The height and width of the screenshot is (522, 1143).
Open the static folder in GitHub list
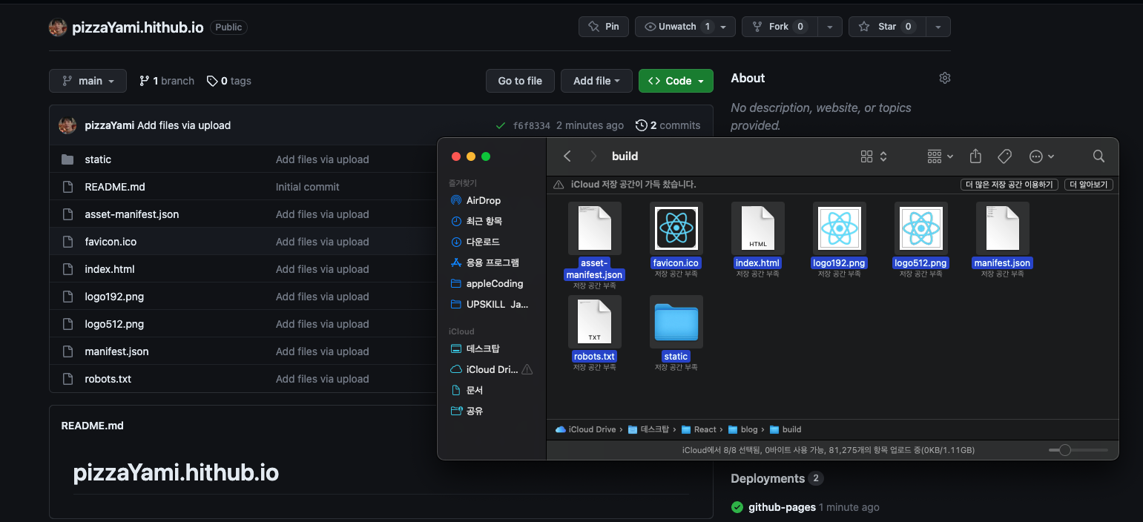[98, 159]
